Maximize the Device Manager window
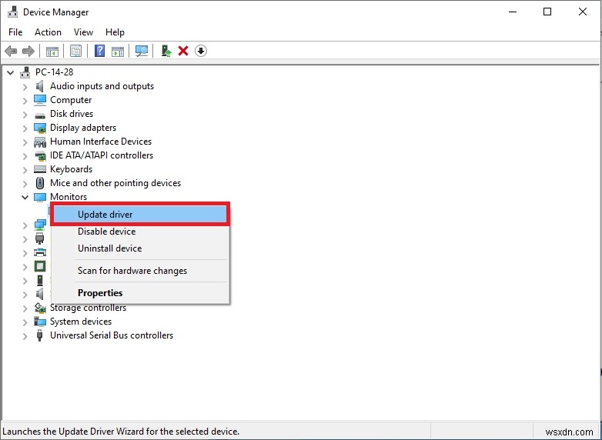 pyautogui.click(x=547, y=12)
